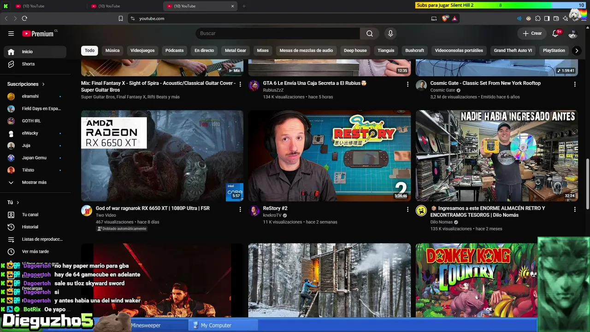Open a new browser tab
The width and height of the screenshot is (590, 332).
pos(244,6)
